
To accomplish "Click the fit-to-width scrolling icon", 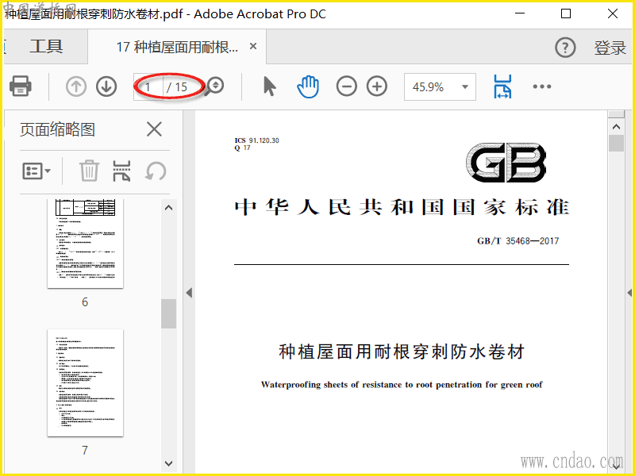I will pyautogui.click(x=502, y=86).
